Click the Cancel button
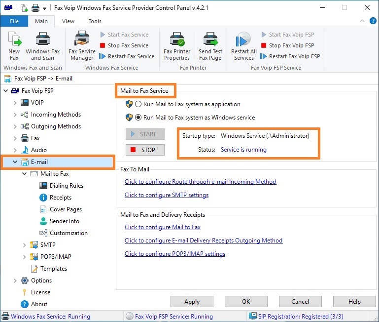This screenshot has height=322, width=379. [300, 302]
